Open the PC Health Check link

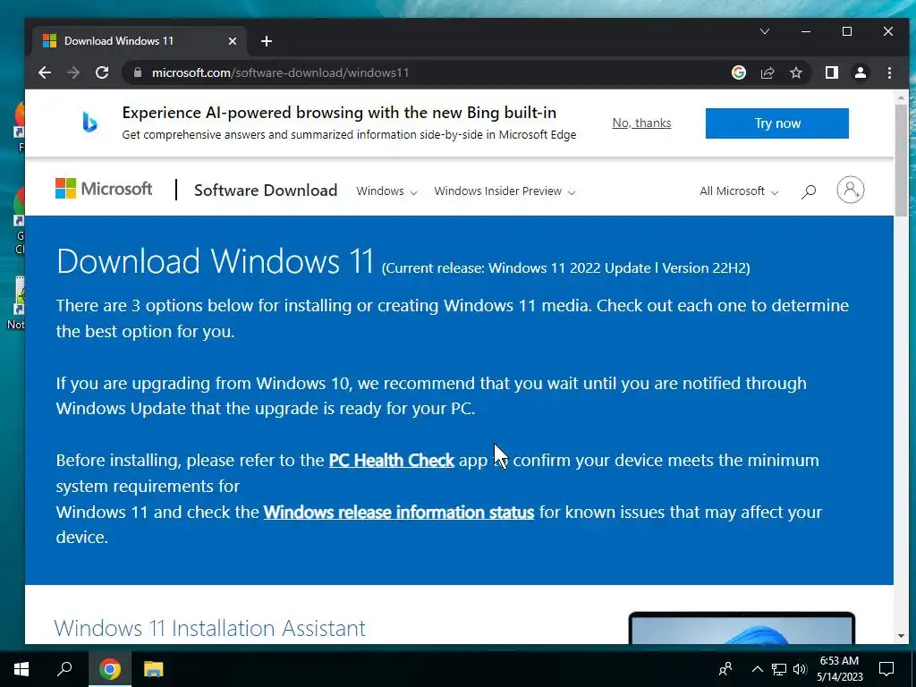click(392, 461)
